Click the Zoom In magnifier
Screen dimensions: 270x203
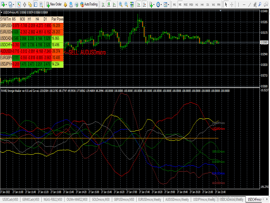121,5
